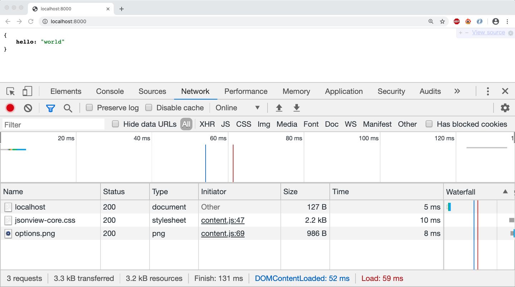Enable the Preserve log checkbox
Image resolution: width=515 pixels, height=287 pixels.
(x=89, y=107)
